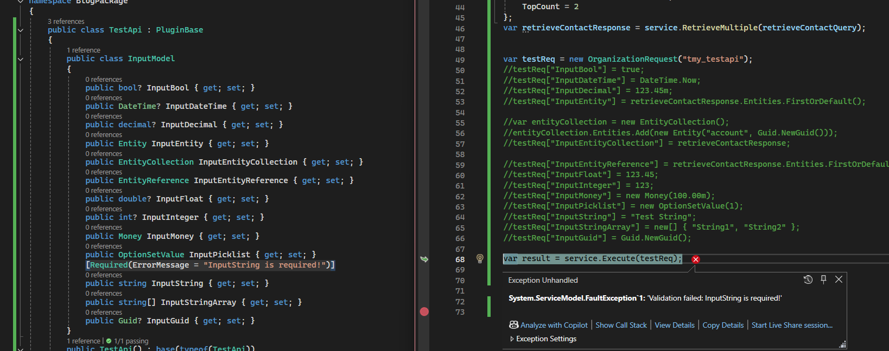Click Analyze with Copilot link
Image resolution: width=889 pixels, height=351 pixels.
[x=554, y=325]
